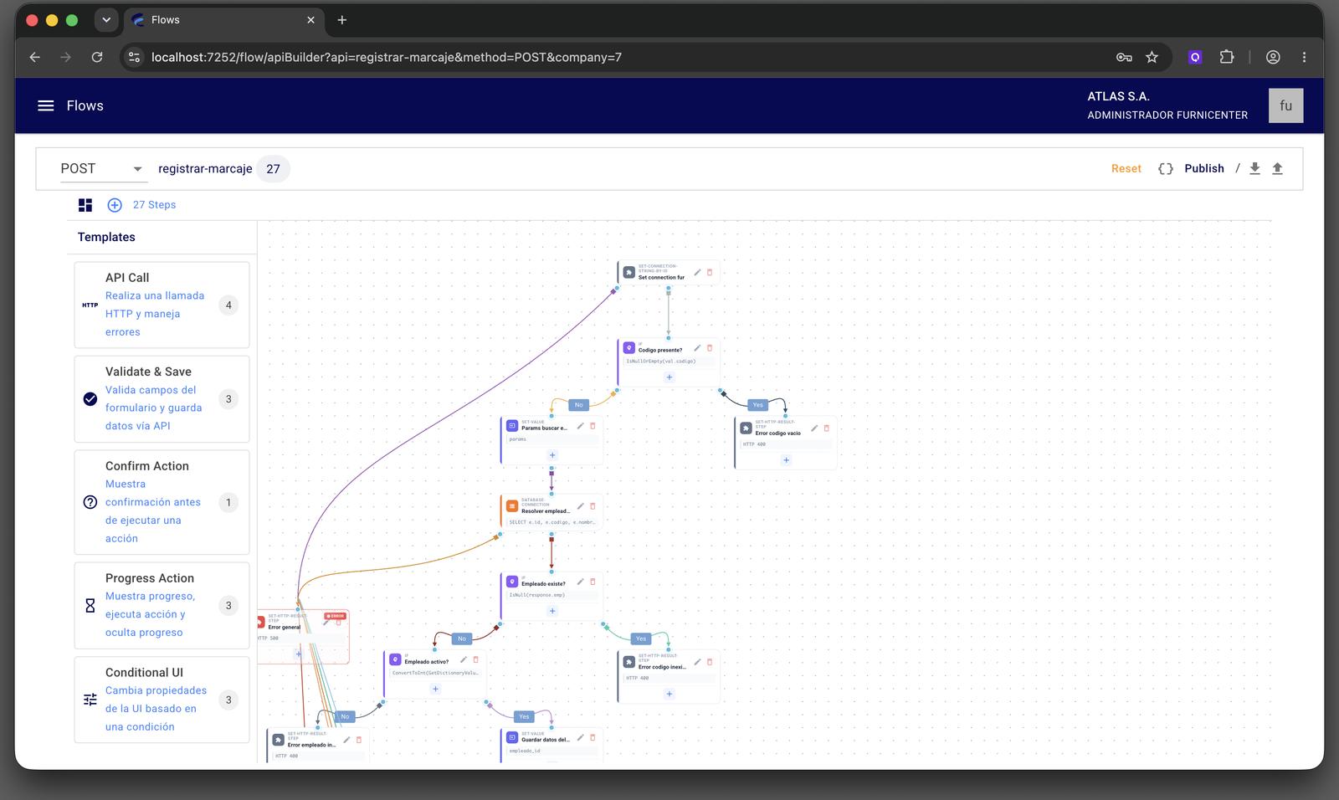This screenshot has height=800, width=1339.
Task: Click the download flow icon
Action: coord(1254,168)
